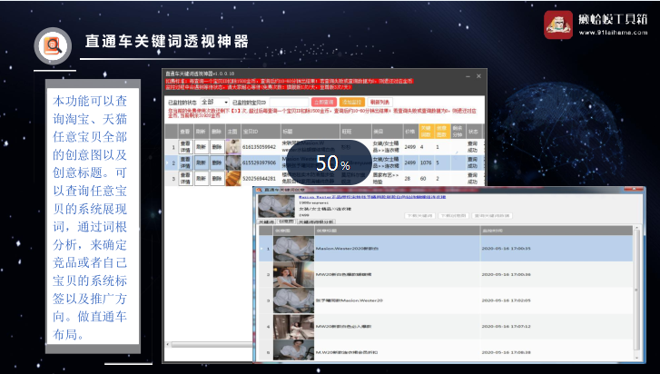Click the 刷新列表 button

pos(380,103)
